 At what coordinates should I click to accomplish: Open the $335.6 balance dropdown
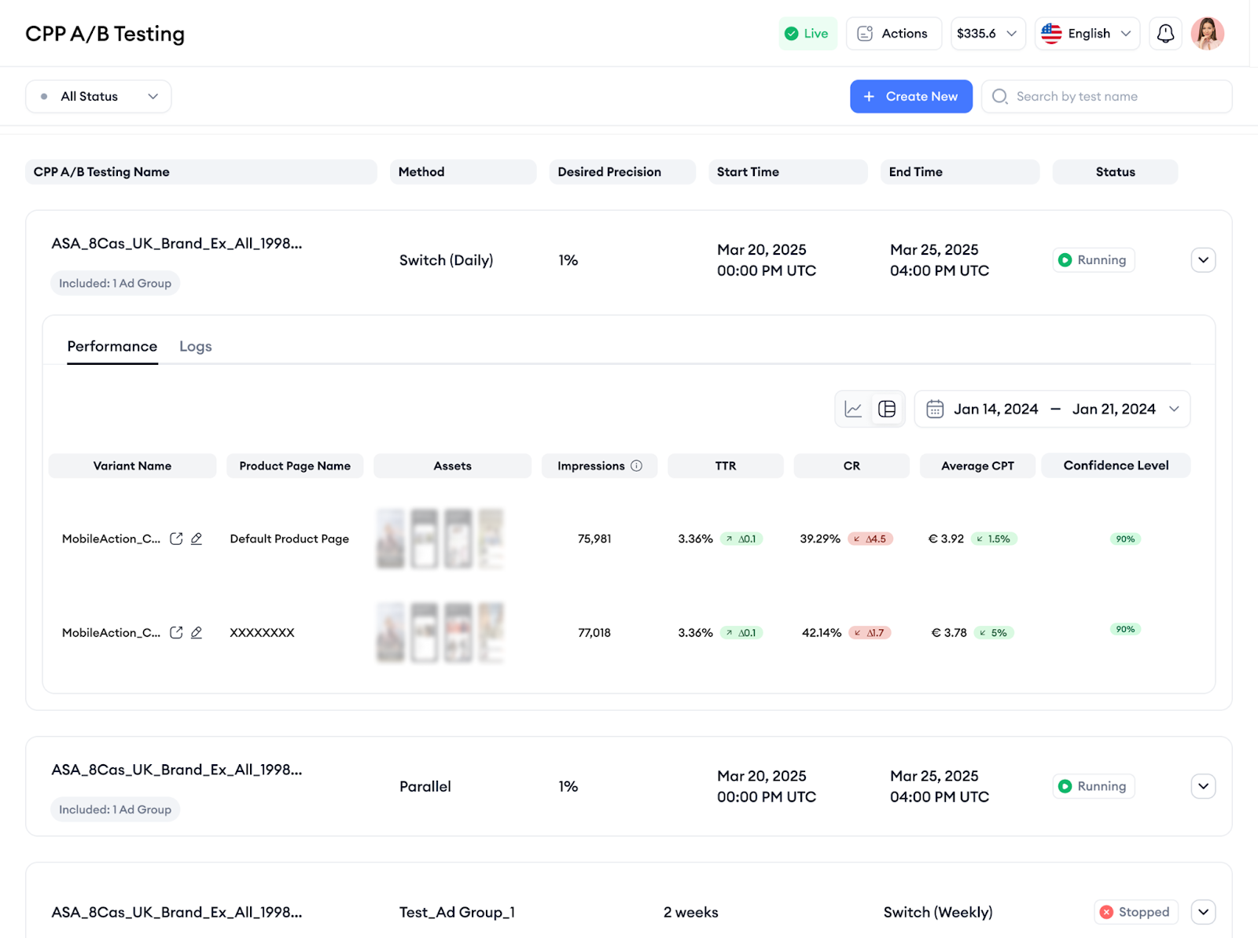tap(988, 34)
